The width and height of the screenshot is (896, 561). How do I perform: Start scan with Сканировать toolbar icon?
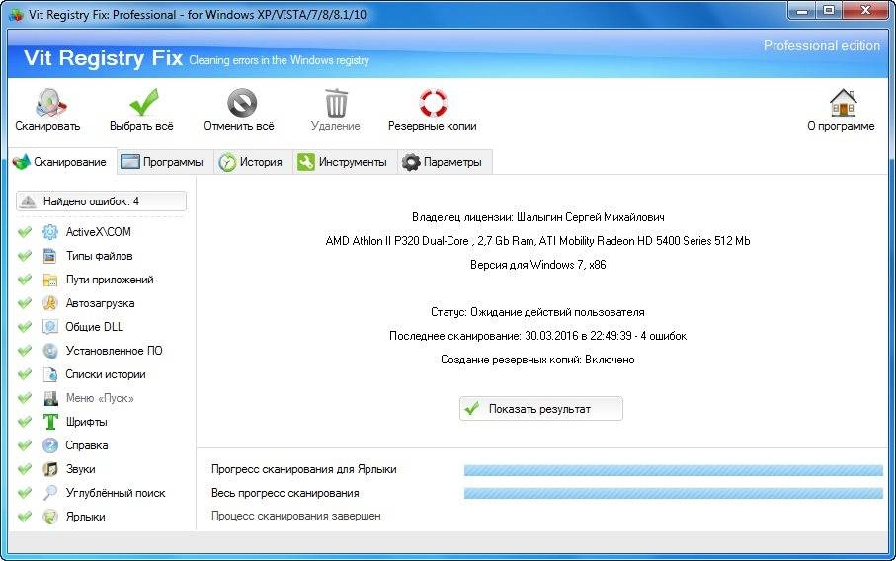point(50,103)
